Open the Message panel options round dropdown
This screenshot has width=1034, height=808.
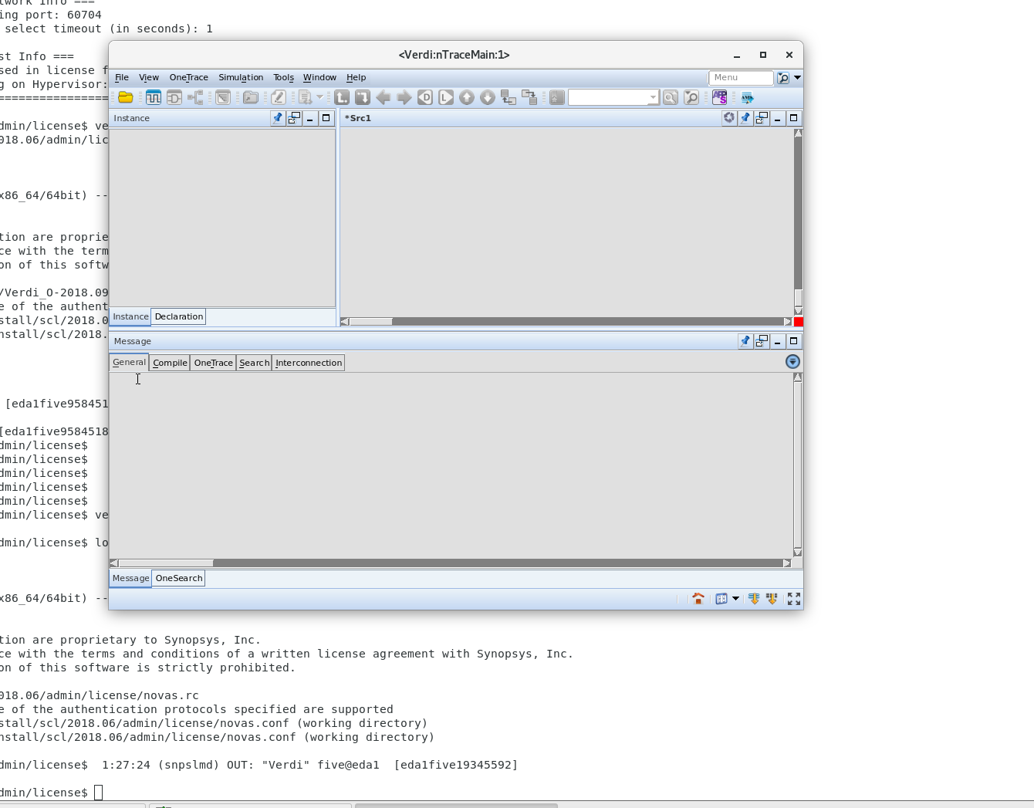[x=792, y=362]
